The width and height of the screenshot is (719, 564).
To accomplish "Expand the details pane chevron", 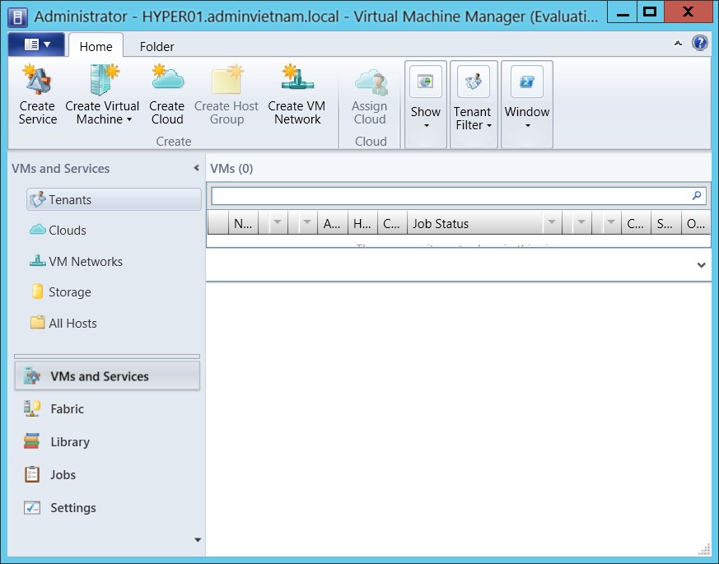I will [x=701, y=265].
